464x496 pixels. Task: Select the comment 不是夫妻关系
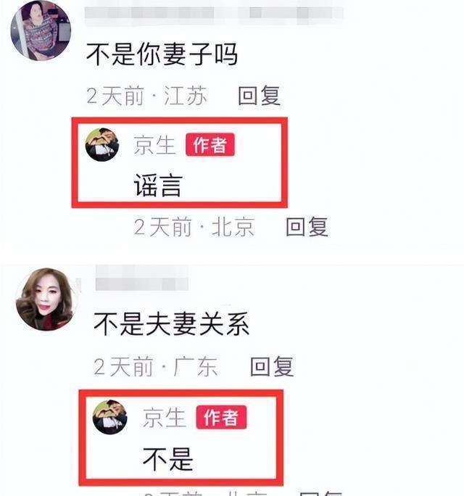171,323
